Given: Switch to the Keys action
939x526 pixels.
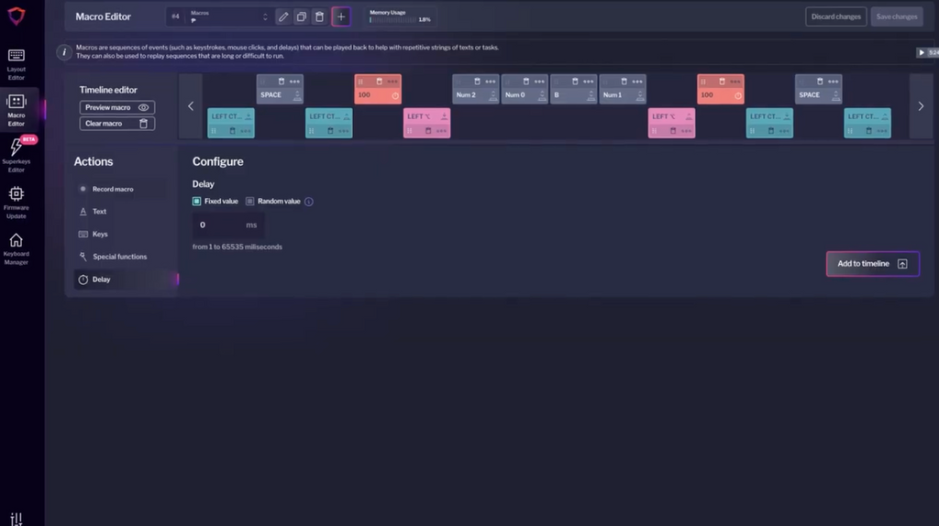Looking at the screenshot, I should coord(100,234).
